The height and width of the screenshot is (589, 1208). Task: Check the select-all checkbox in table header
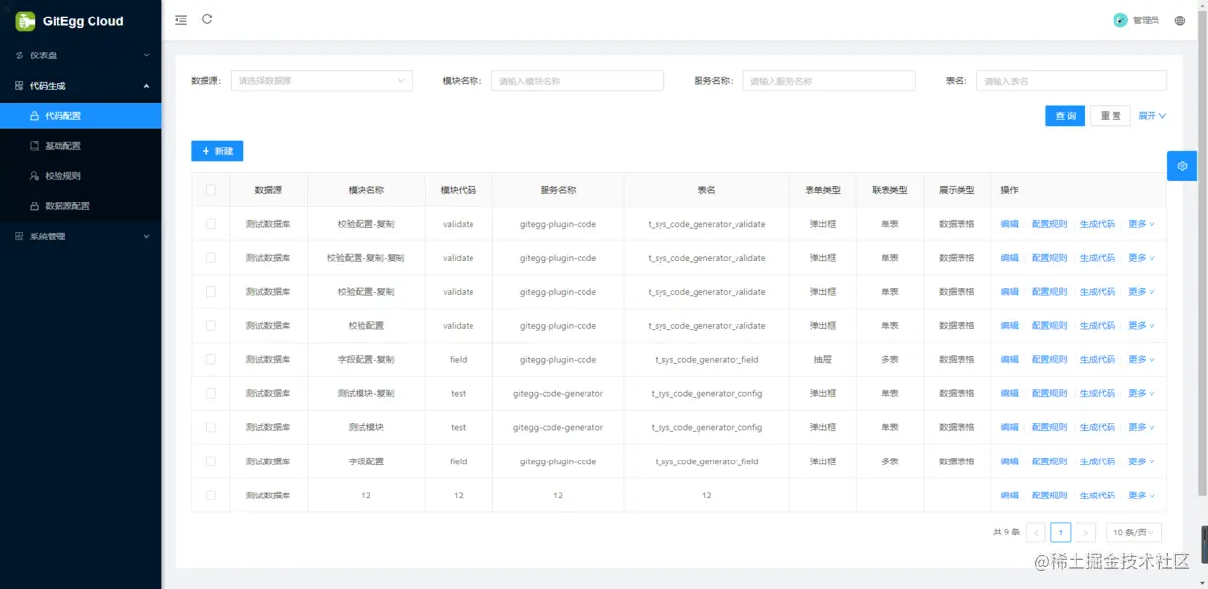click(x=210, y=190)
